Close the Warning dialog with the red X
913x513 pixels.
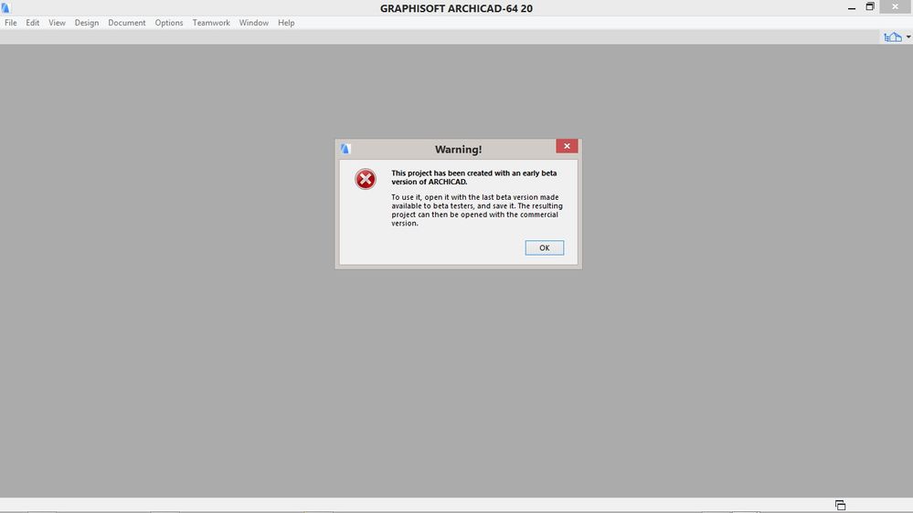[567, 146]
